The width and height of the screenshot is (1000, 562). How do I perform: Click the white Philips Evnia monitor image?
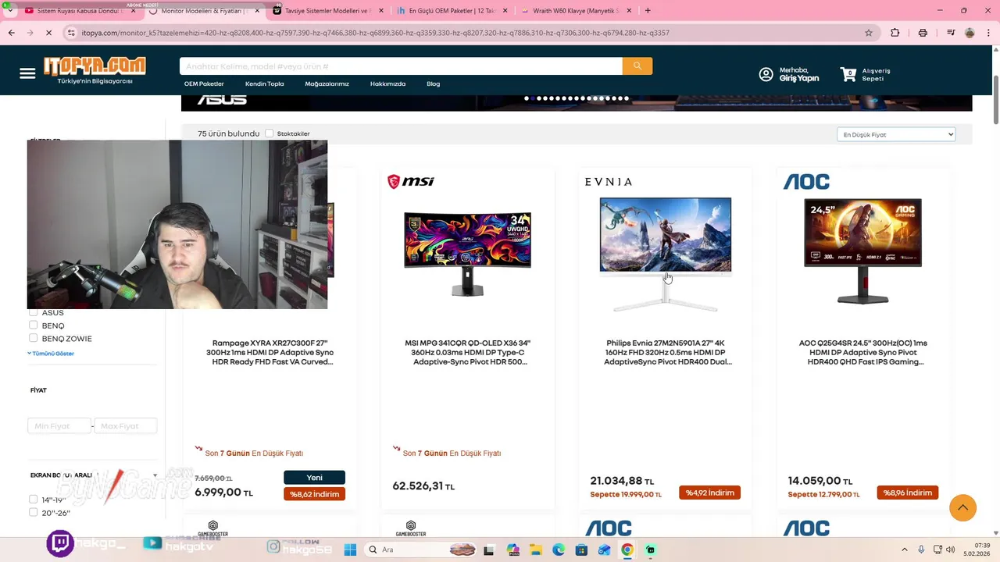[x=666, y=254]
